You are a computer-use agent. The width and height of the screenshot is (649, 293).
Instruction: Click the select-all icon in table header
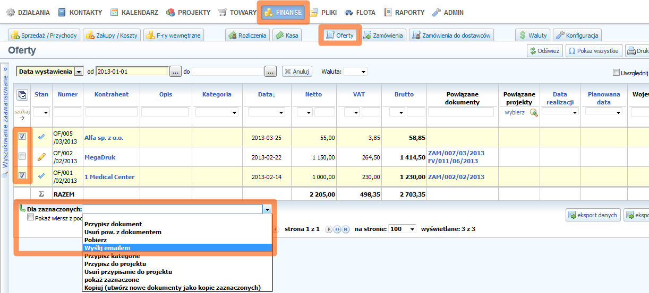(22, 95)
